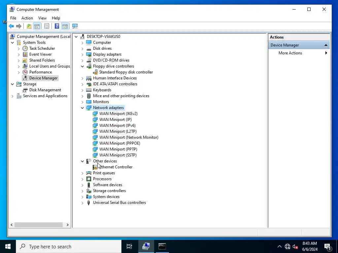This screenshot has height=253, width=338.
Task: Select Device Manager in left tree
Action: coord(43,78)
